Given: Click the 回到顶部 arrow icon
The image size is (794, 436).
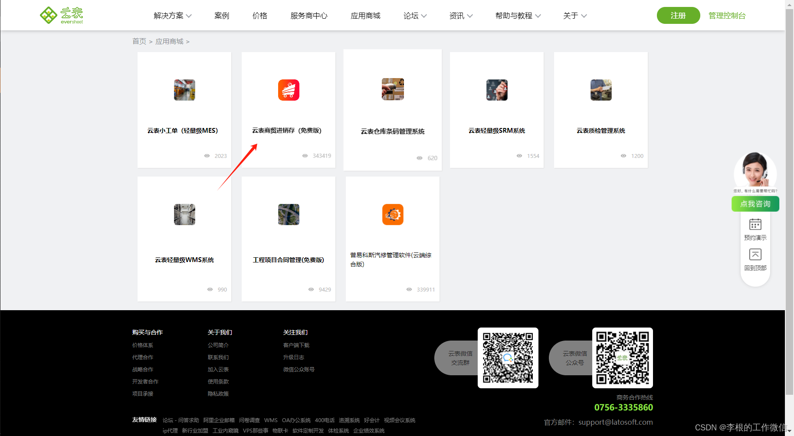Looking at the screenshot, I should point(755,254).
